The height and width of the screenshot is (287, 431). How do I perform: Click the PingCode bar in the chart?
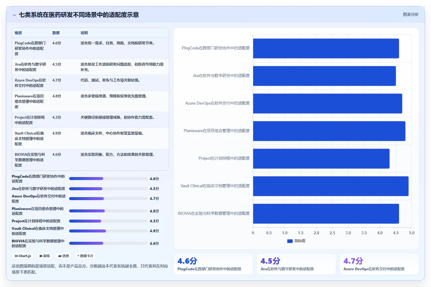326,48
